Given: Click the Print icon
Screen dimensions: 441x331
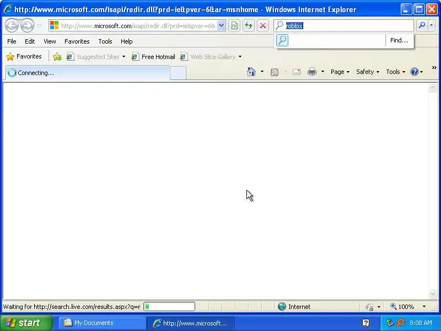Looking at the screenshot, I should pos(311,72).
